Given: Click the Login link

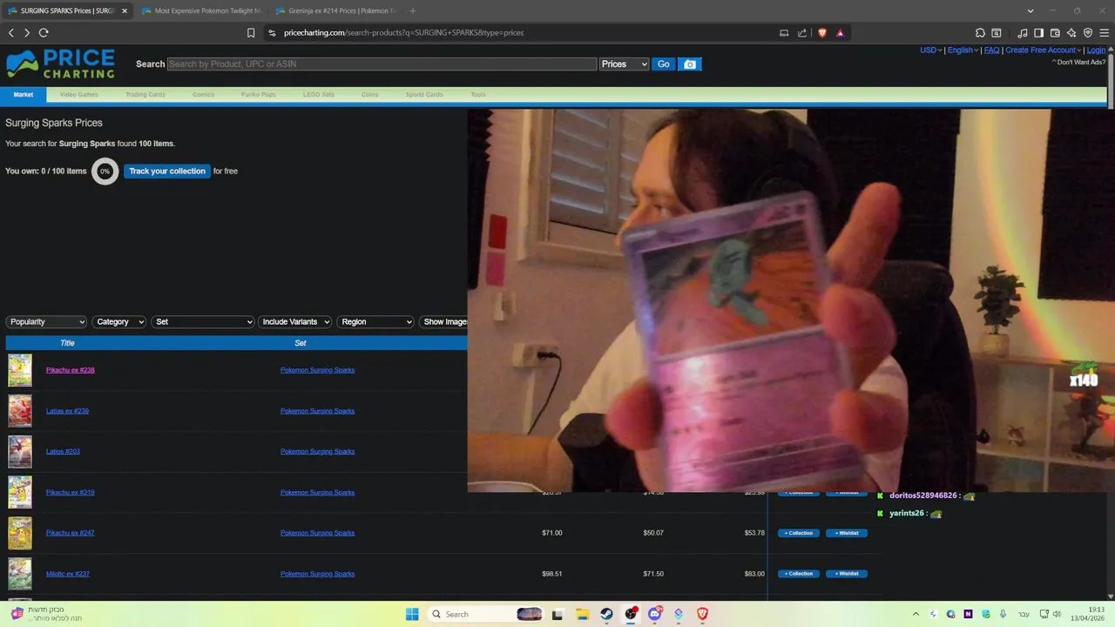Looking at the screenshot, I should point(1096,50).
